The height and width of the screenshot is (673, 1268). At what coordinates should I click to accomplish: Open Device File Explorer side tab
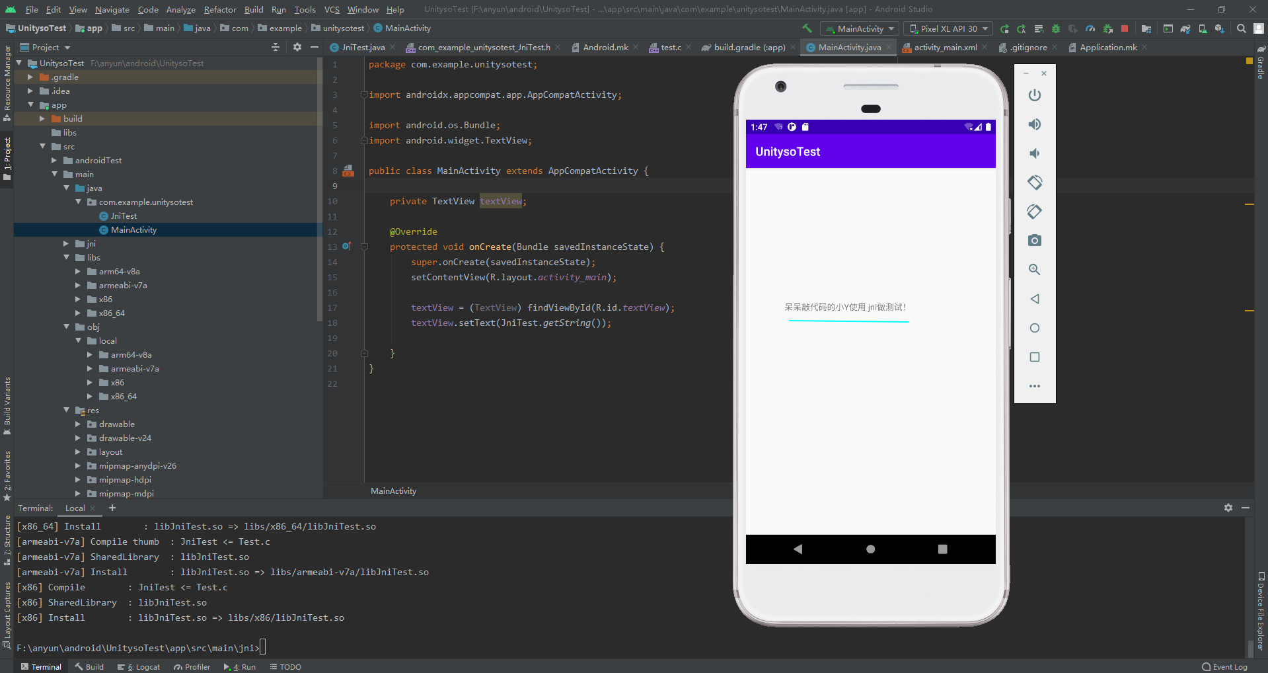click(1261, 612)
